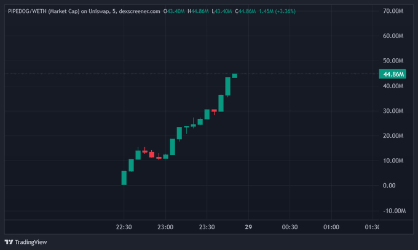Click the 44.86M current price label
This screenshot has width=418, height=250.
(x=392, y=74)
